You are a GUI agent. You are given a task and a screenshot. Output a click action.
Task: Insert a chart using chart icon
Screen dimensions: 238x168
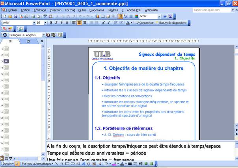[x=97, y=17]
